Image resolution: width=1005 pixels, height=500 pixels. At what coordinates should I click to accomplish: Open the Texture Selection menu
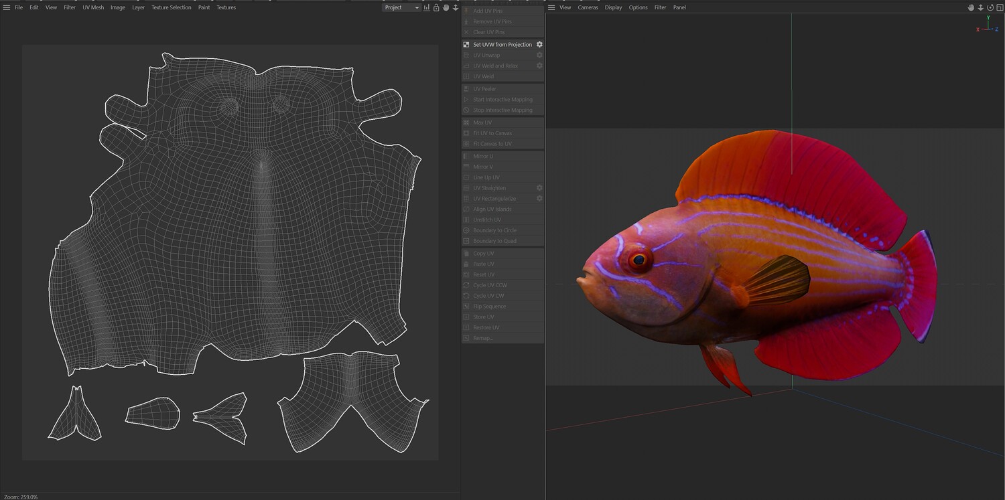171,7
